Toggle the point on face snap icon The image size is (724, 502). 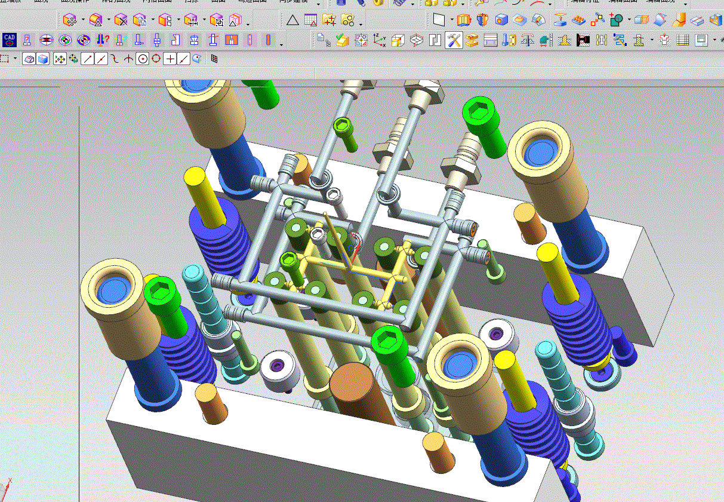click(x=197, y=59)
